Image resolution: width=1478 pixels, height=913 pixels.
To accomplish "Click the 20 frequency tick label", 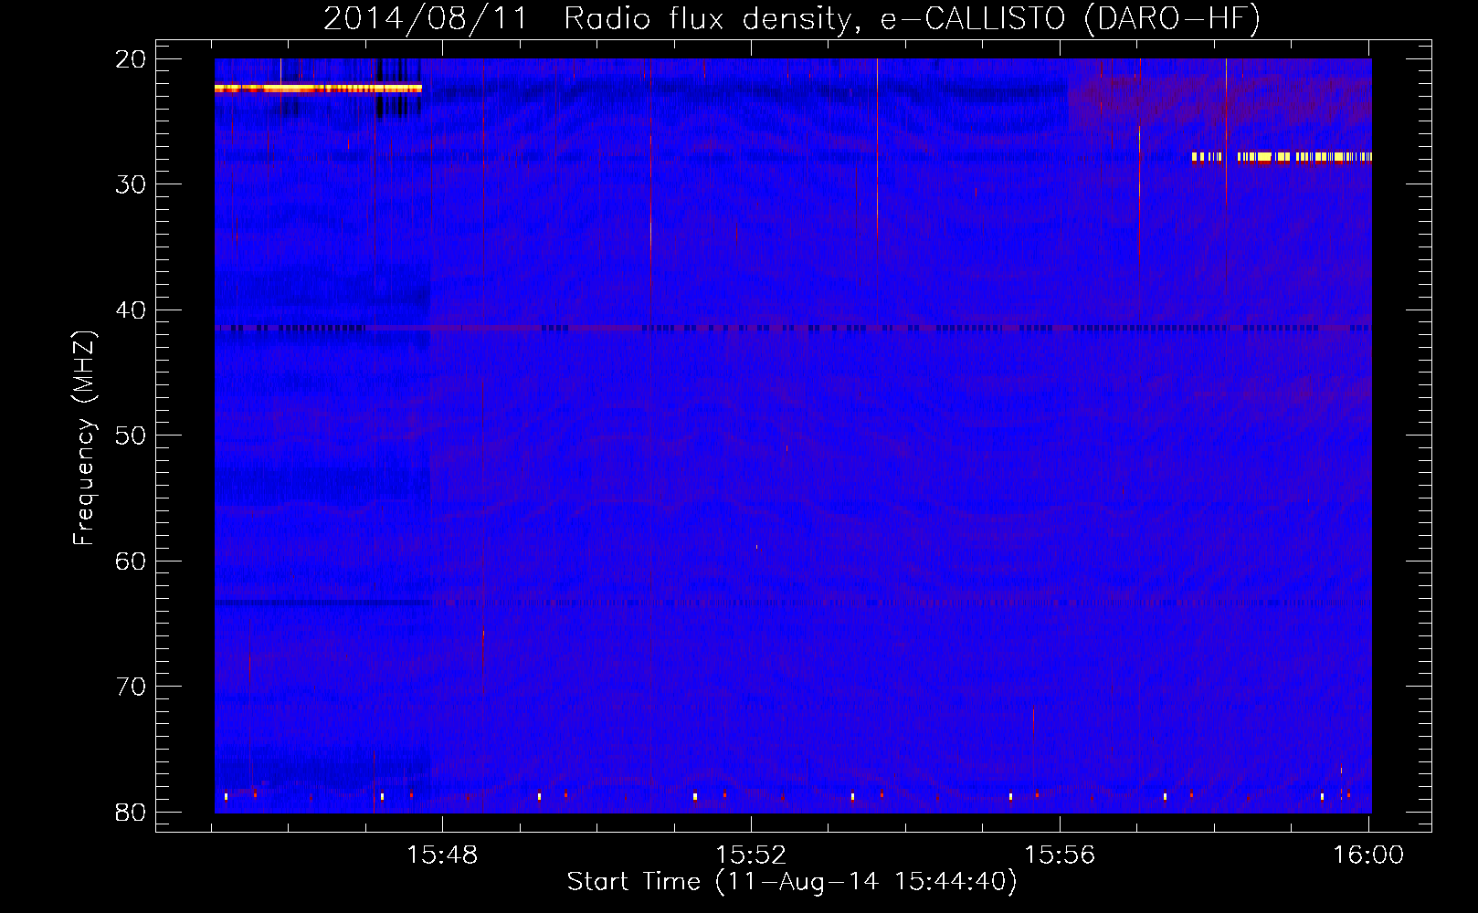I will coord(132,59).
